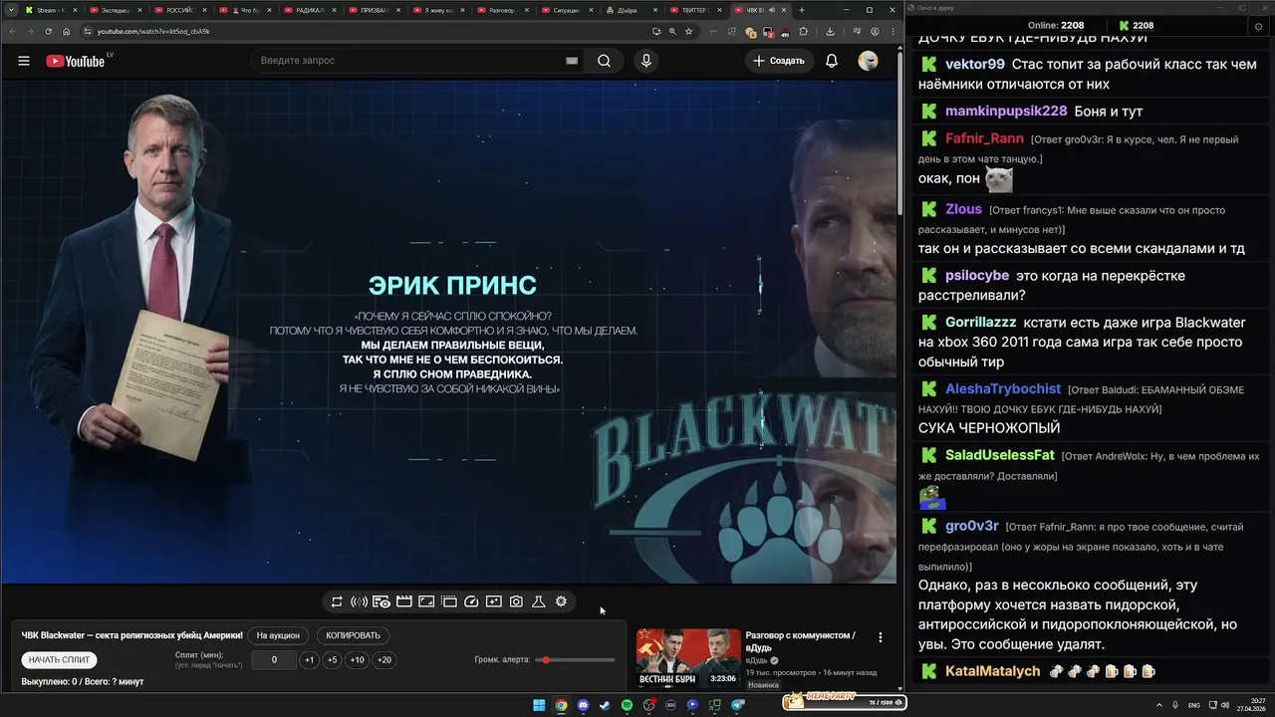The width and height of the screenshot is (1275, 717).
Task: Click the browser address bar URL
Action: 152,31
